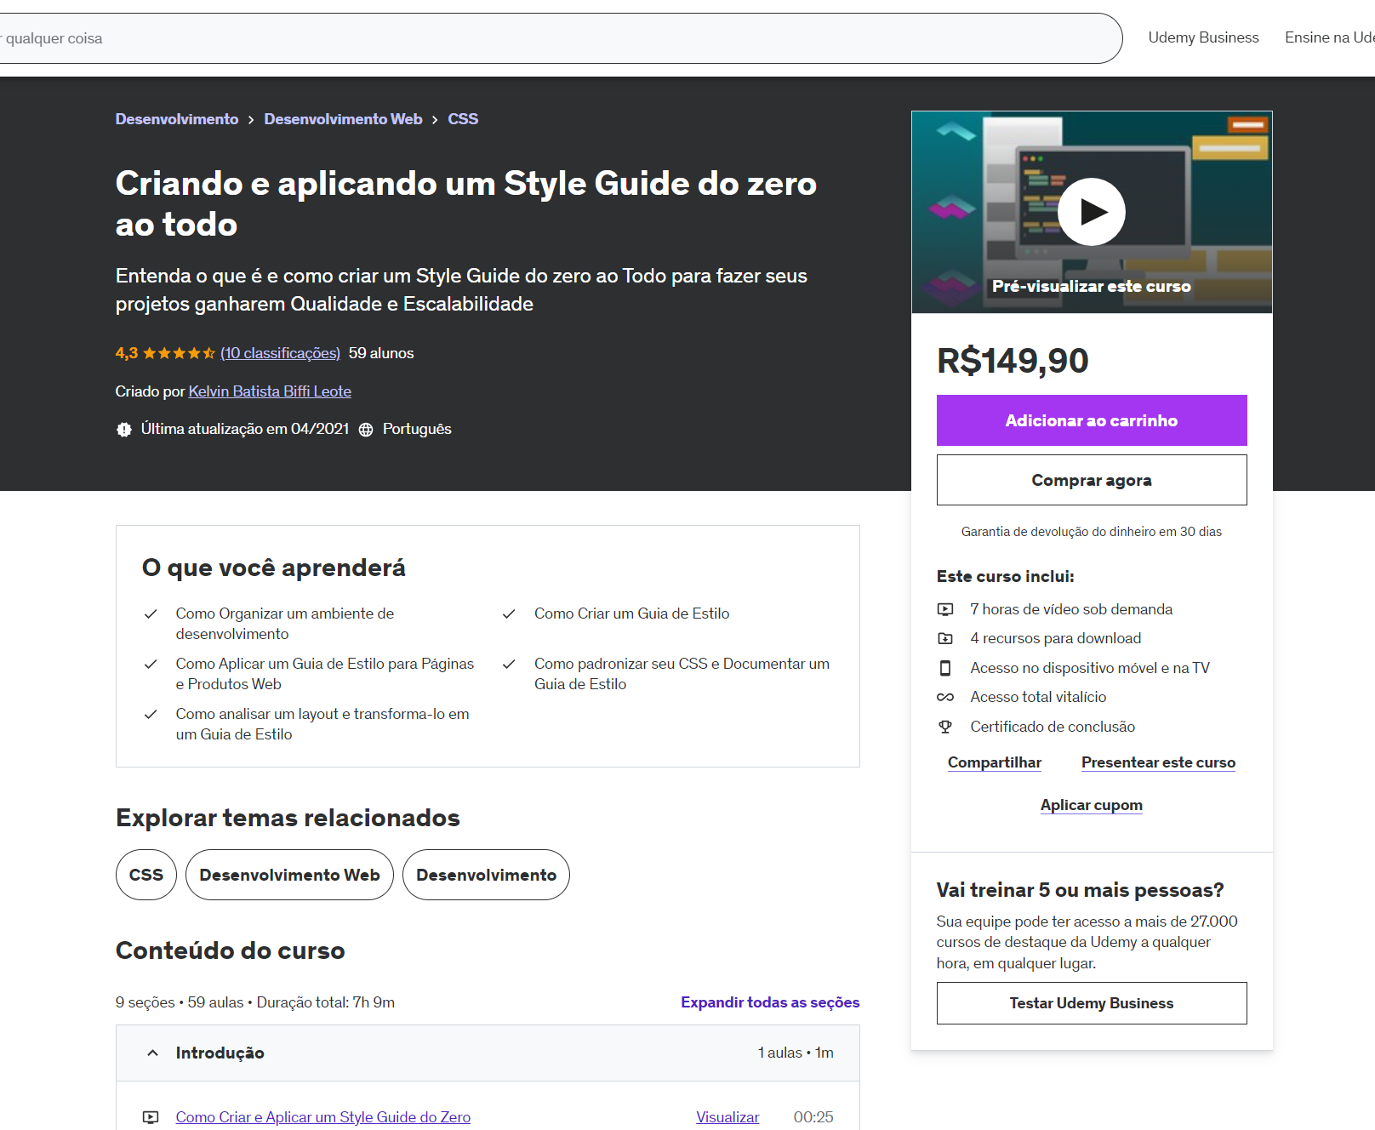Add course to cart with Adicionar ao carrinho

click(1092, 420)
